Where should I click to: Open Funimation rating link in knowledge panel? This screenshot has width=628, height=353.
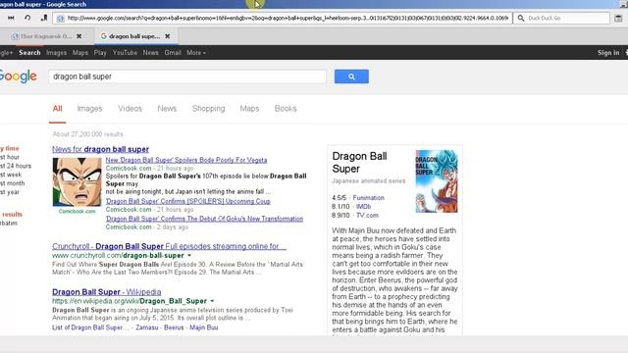[369, 198]
